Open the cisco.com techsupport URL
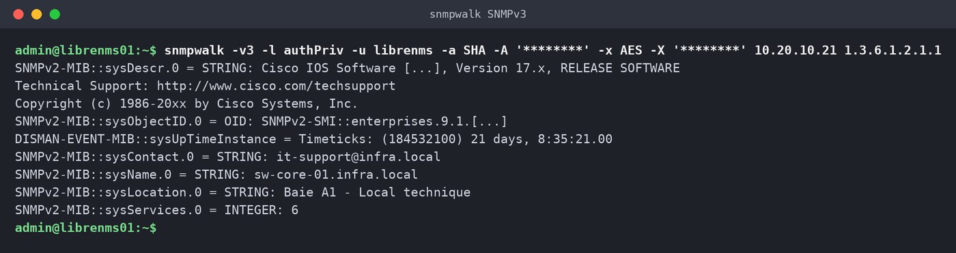The height and width of the screenshot is (253, 956). click(277, 86)
